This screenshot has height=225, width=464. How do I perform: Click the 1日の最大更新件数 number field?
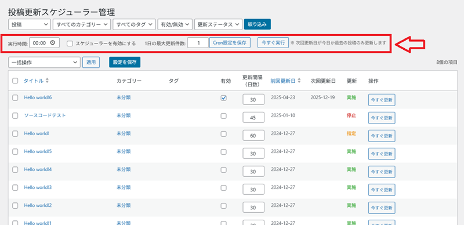point(198,43)
